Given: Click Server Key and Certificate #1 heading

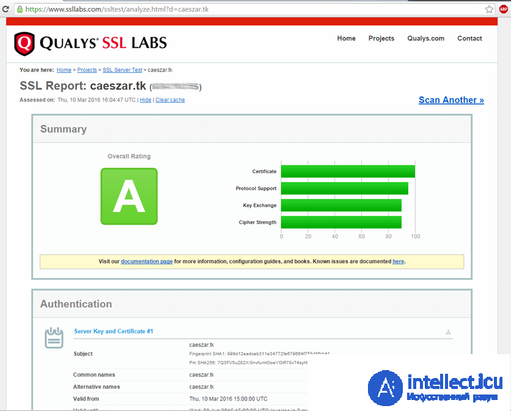Looking at the screenshot, I should tap(114, 331).
